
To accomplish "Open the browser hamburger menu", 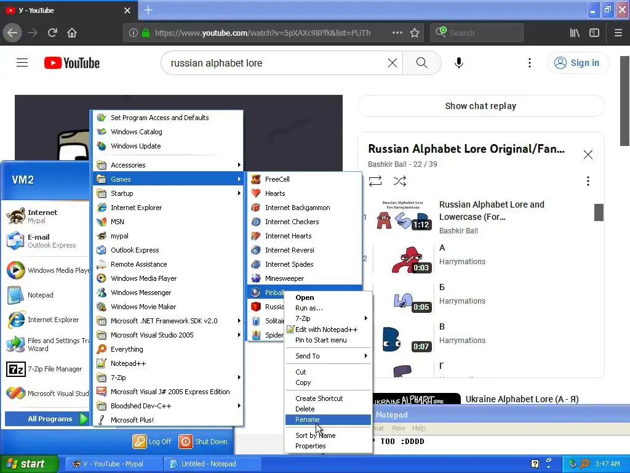I will click(x=618, y=33).
